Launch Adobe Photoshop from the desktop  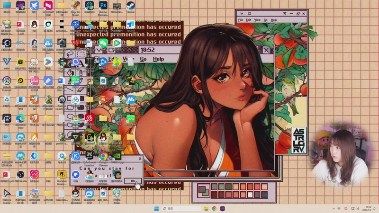pos(103,5)
